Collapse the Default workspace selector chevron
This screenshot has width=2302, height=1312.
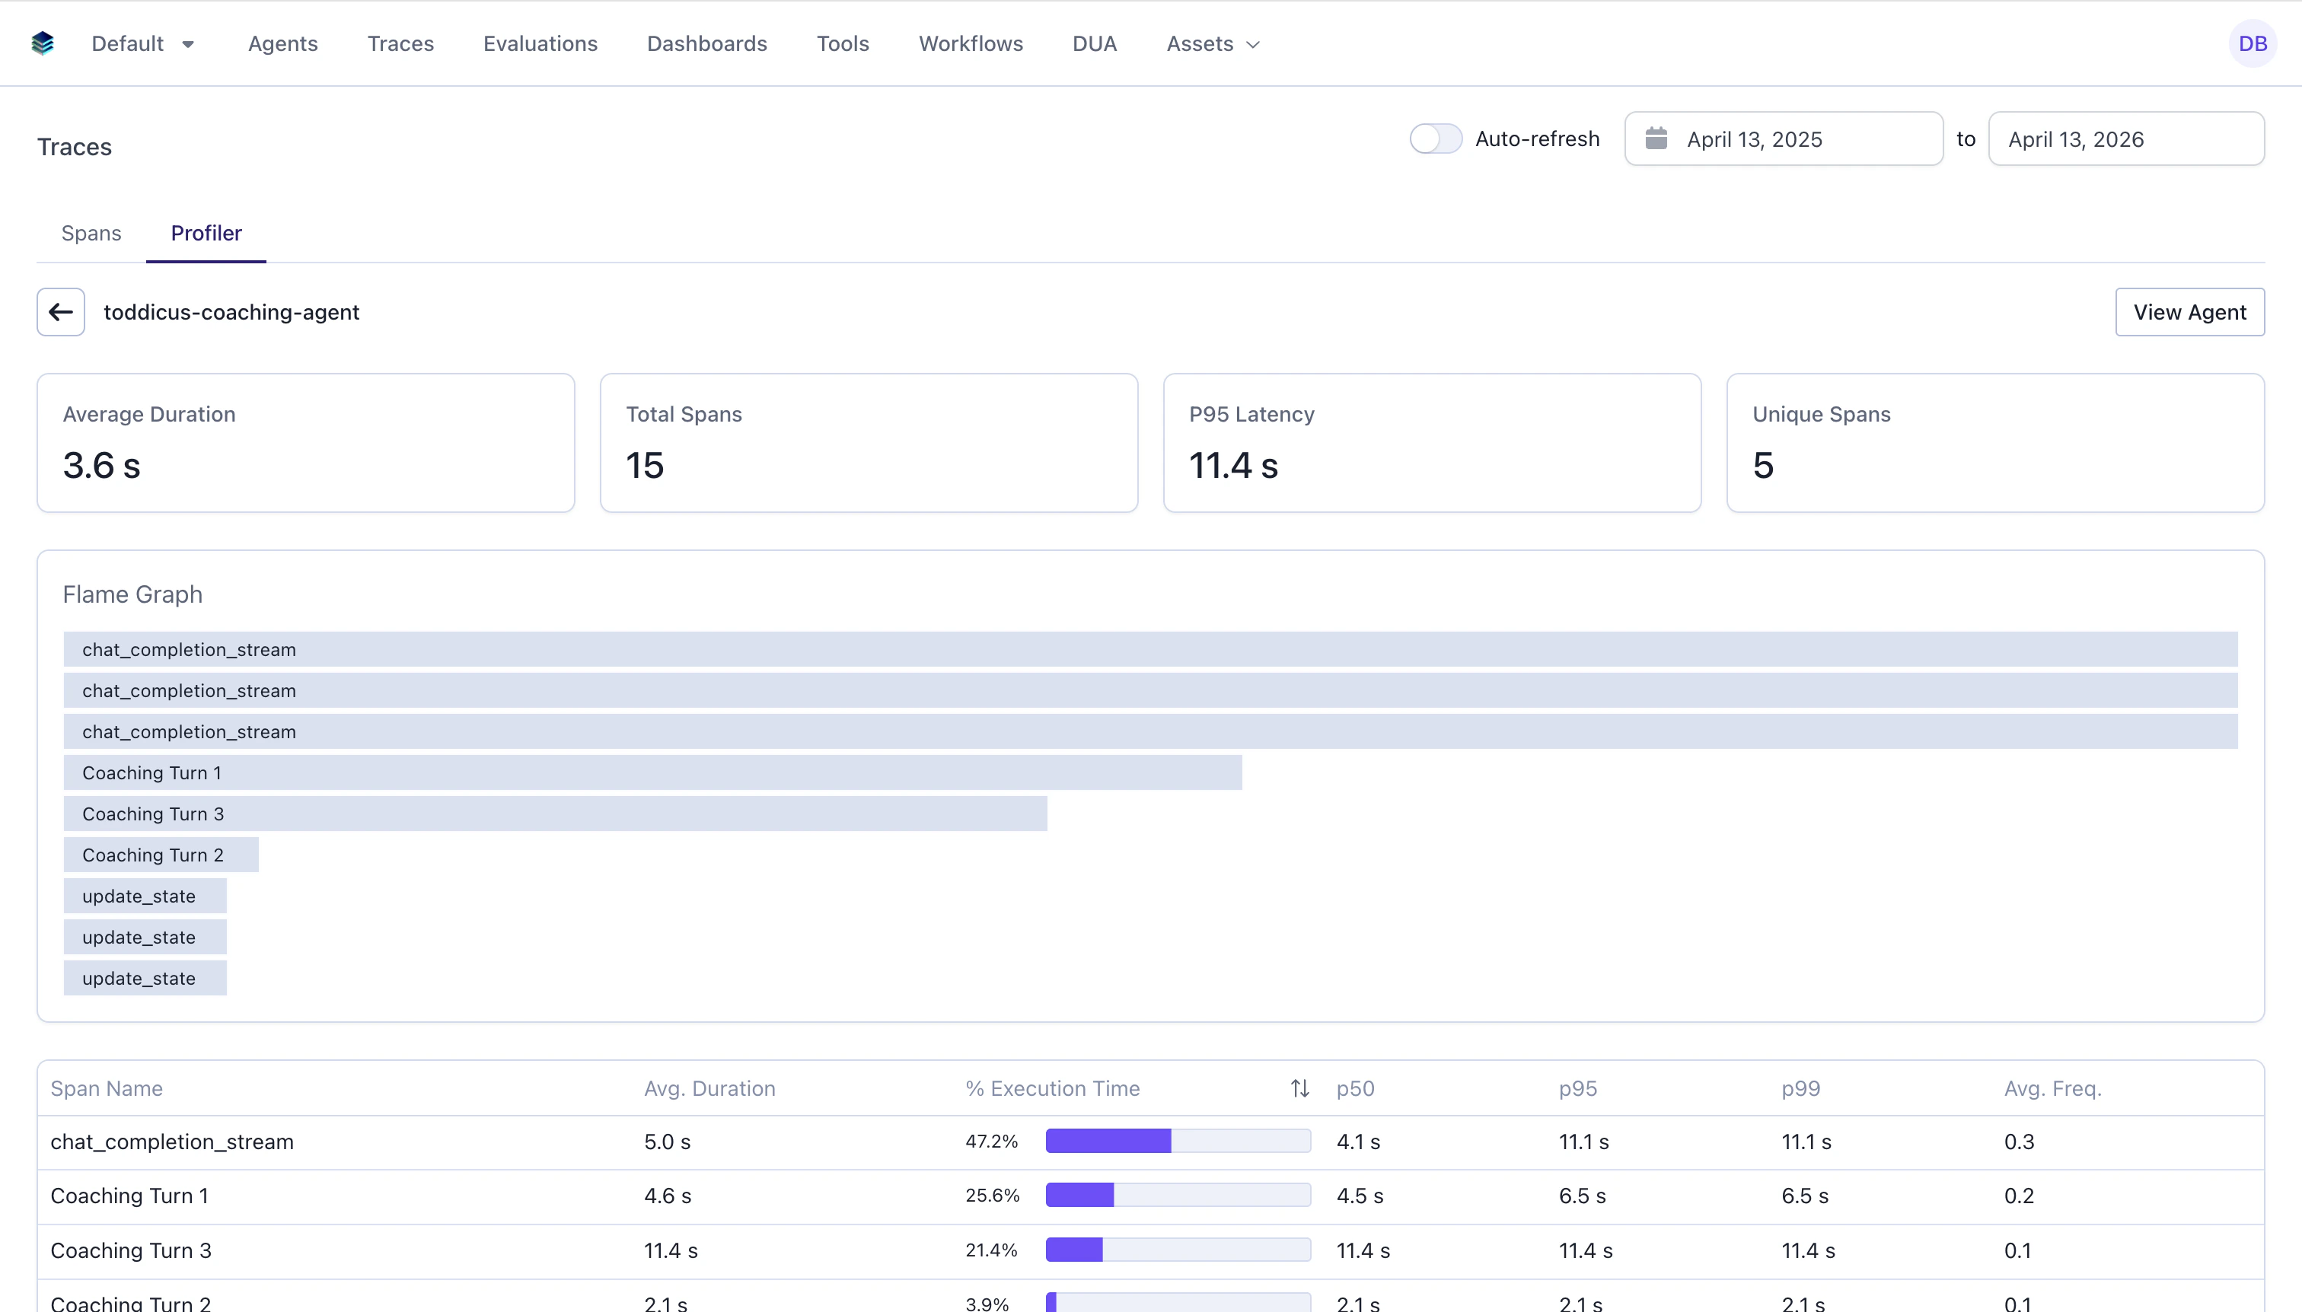[188, 43]
